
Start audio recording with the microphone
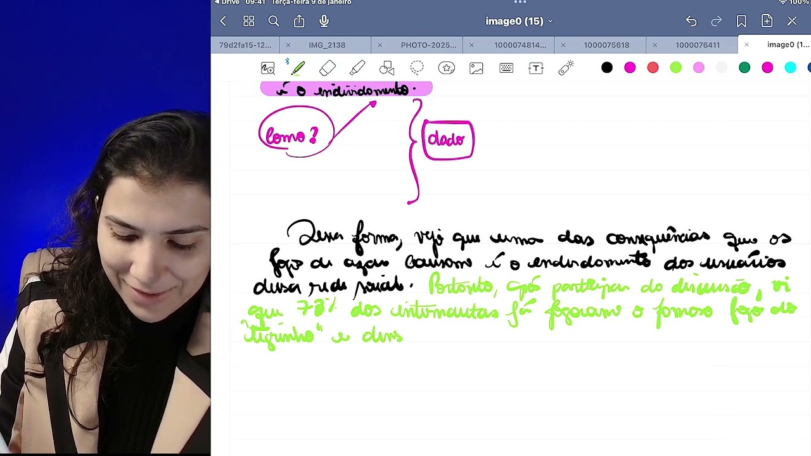click(x=324, y=21)
